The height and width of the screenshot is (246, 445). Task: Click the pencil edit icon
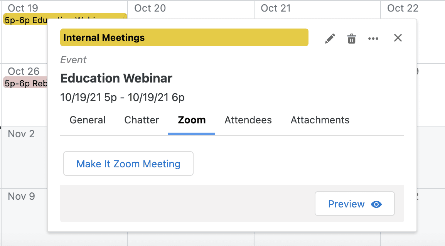pos(330,39)
